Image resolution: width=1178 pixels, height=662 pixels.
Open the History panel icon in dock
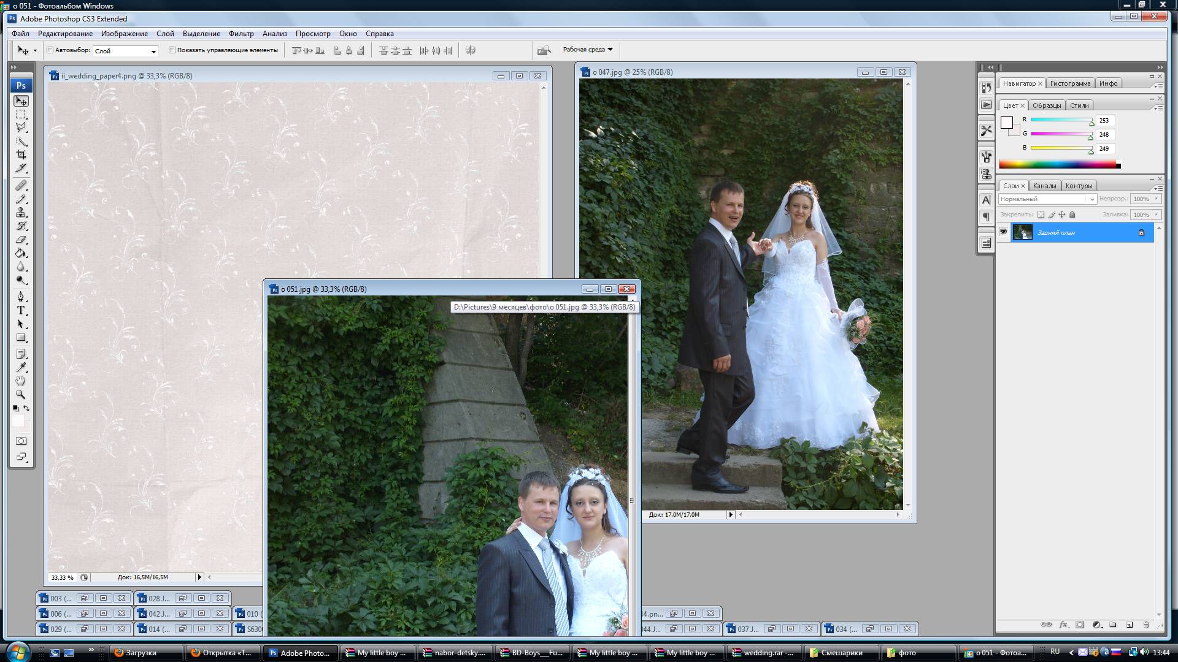pos(986,88)
